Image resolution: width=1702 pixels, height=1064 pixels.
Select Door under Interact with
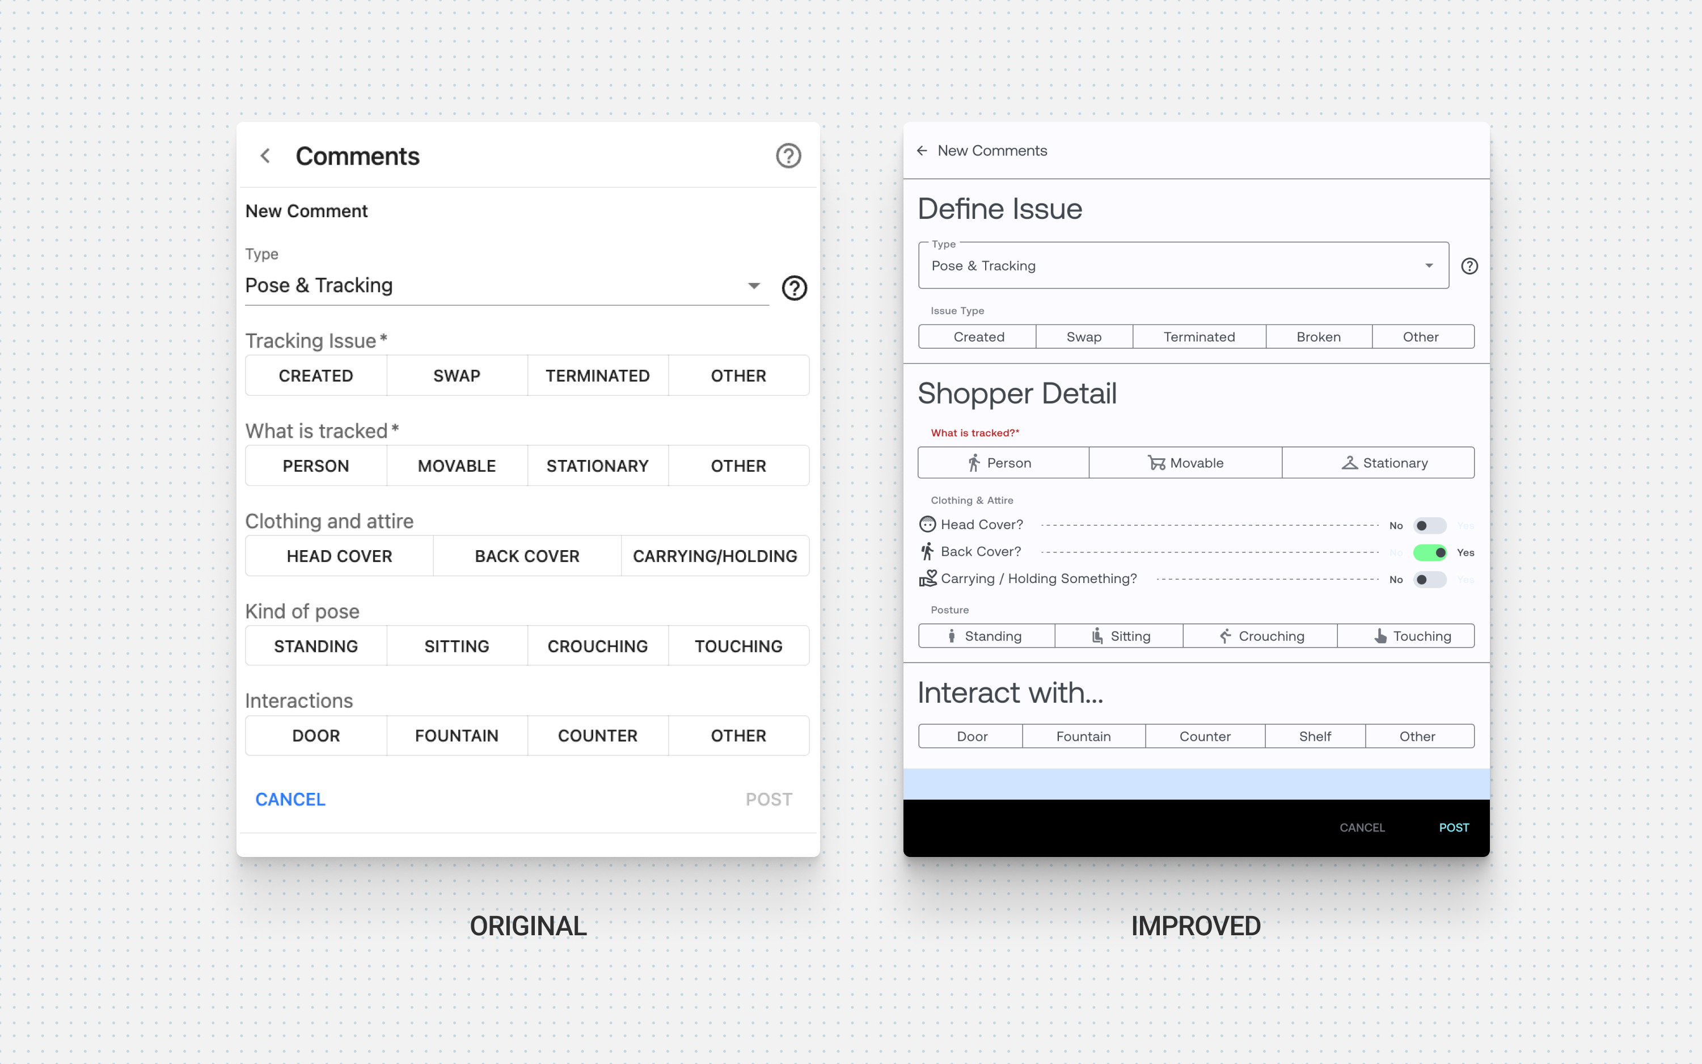point(971,736)
